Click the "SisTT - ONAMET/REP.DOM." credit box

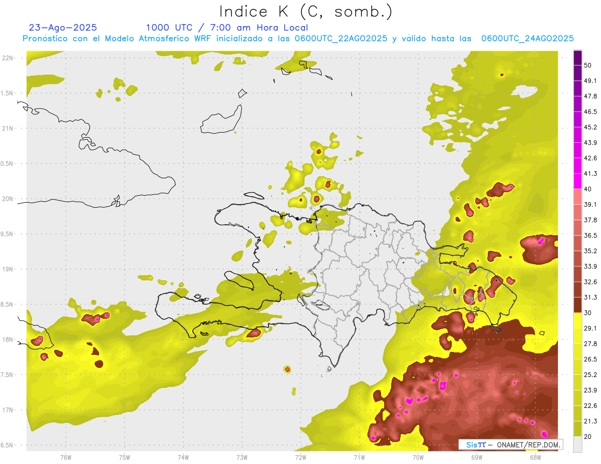coord(511,444)
